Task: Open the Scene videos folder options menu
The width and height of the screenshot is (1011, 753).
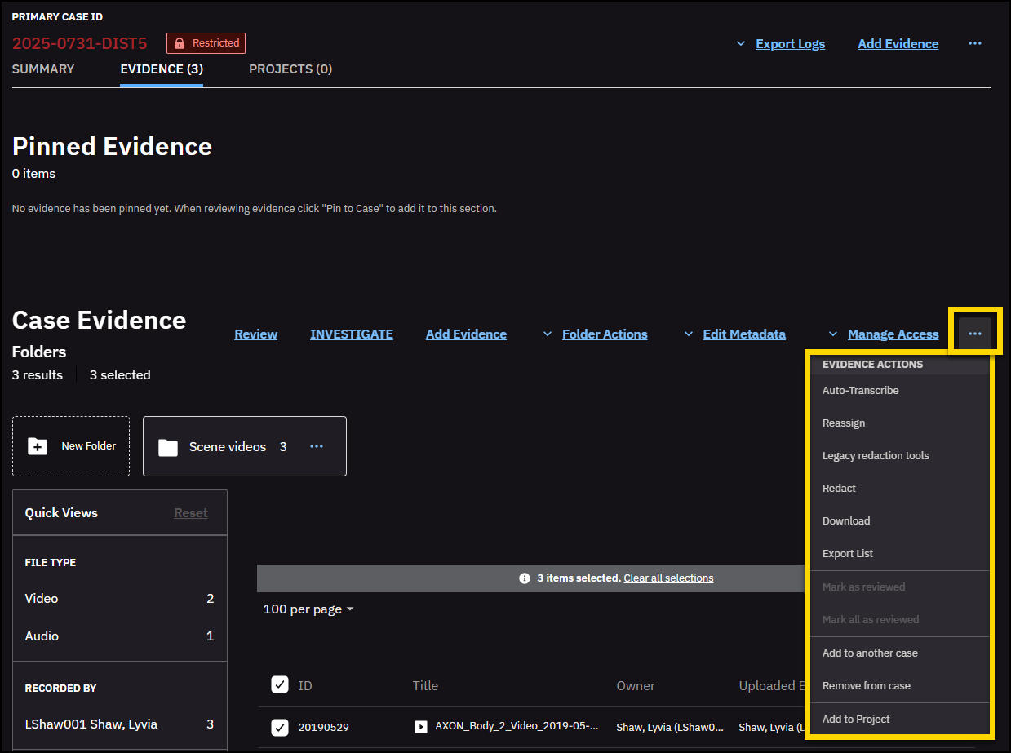Action: [317, 446]
